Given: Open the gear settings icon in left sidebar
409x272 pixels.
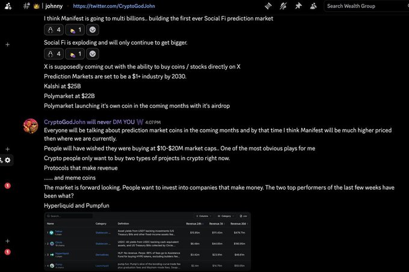Looking at the screenshot, I should (x=8, y=160).
